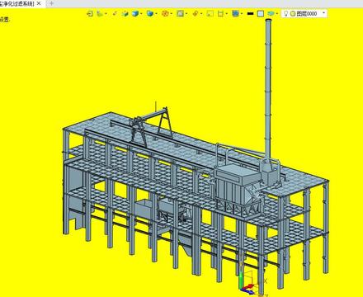Image resolution: width=363 pixels, height=297 pixels.
Task: Switch to the open drawing document tab
Action: coord(17,4)
